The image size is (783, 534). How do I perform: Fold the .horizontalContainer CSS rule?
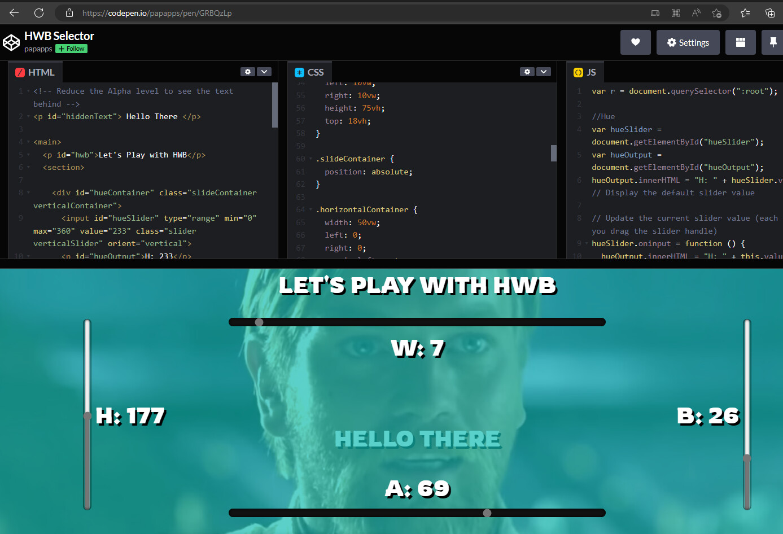tap(310, 209)
